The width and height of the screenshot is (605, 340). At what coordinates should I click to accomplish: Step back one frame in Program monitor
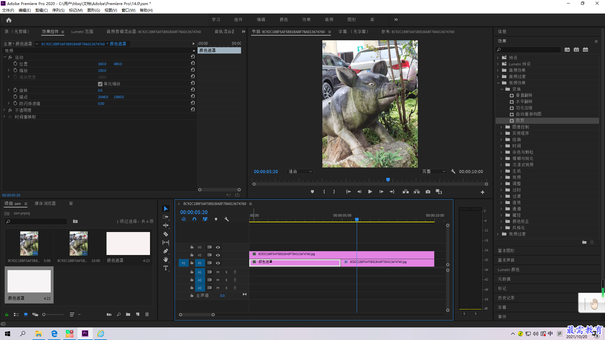pos(359,192)
